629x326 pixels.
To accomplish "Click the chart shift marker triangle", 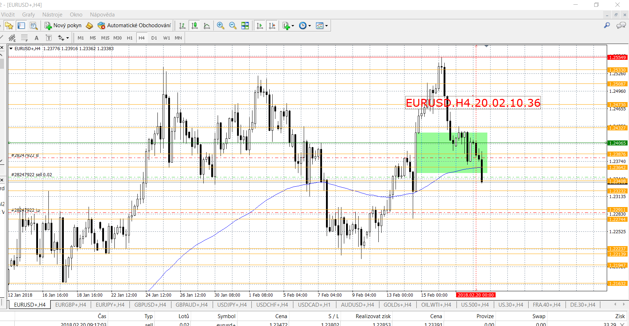I will tap(486, 46).
